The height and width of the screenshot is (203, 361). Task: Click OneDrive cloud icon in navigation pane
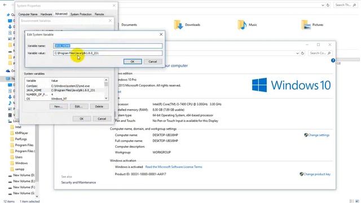click(8, 71)
